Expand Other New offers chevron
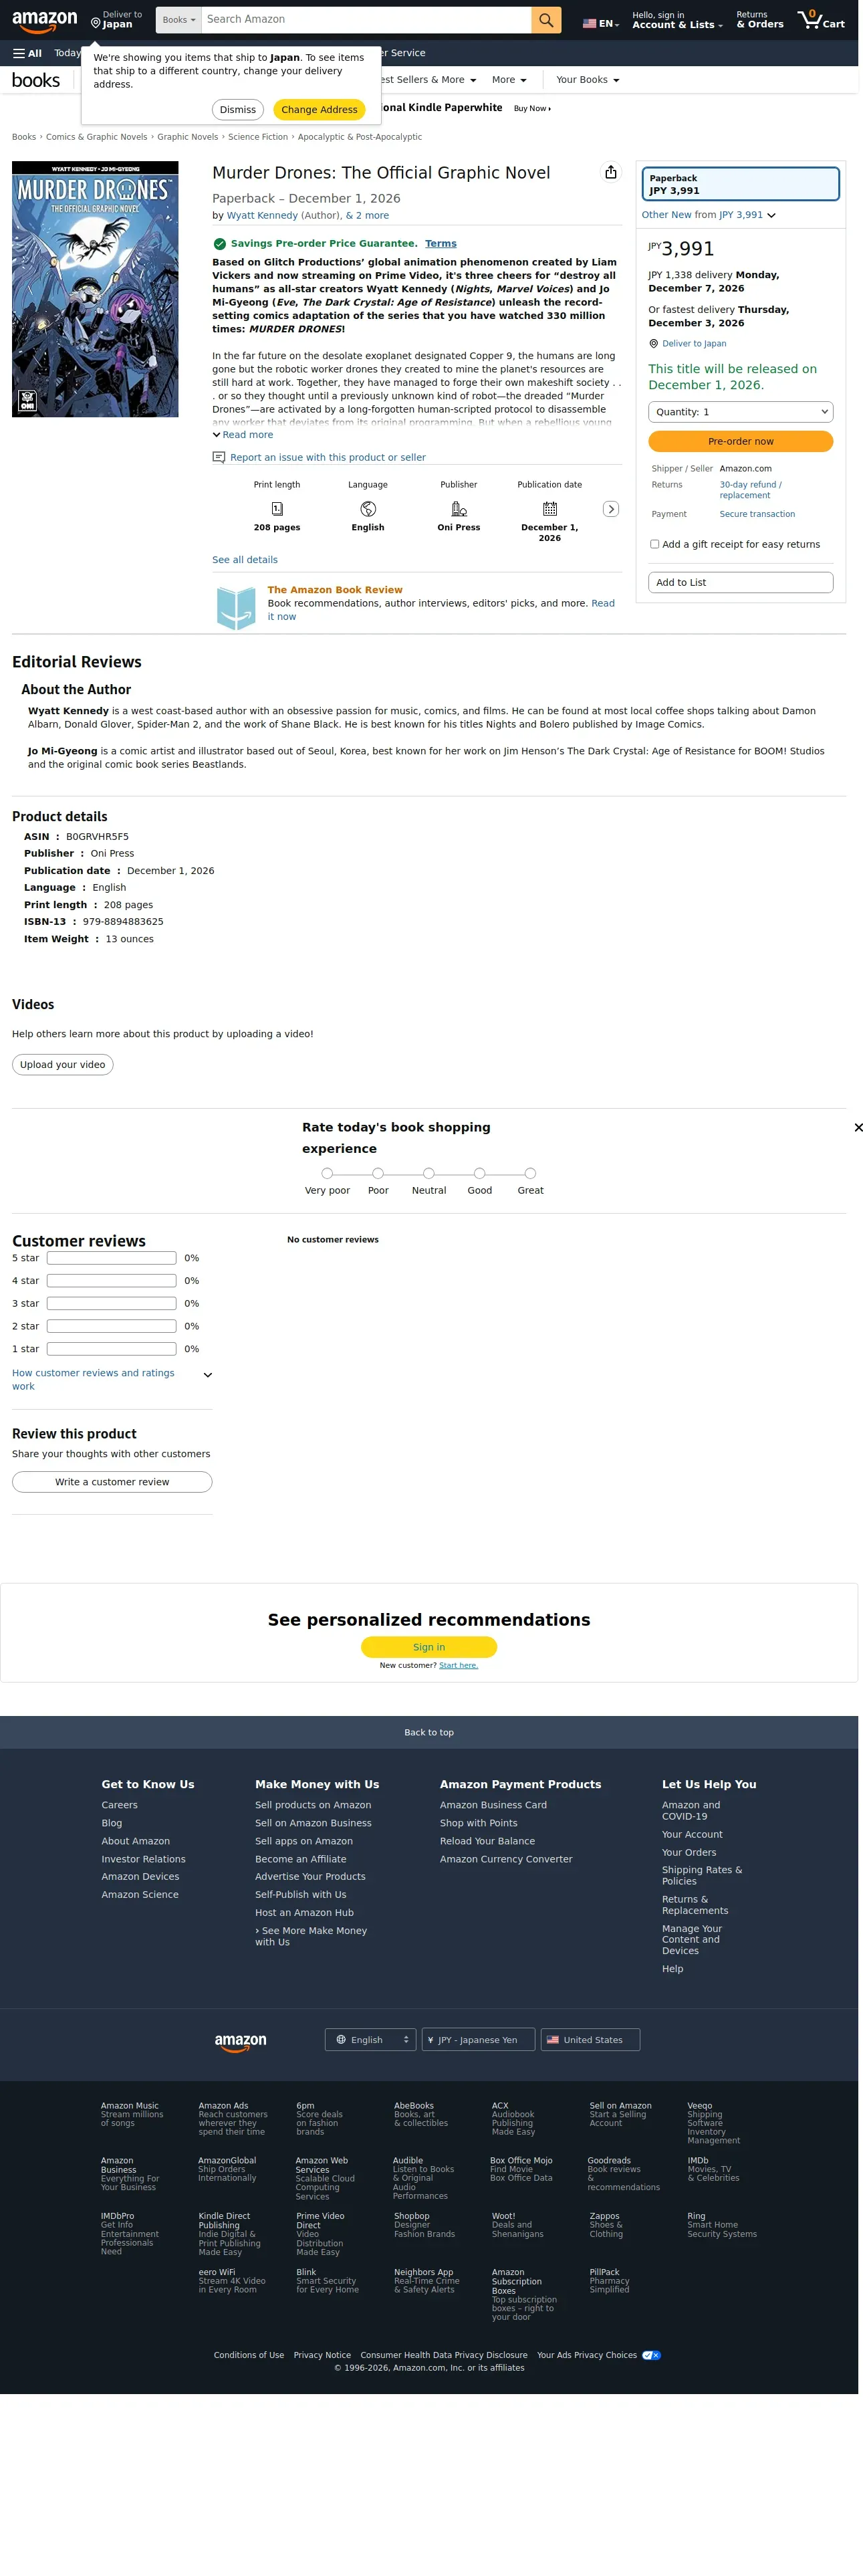Screen dimensions: 863x2576 [x=771, y=215]
